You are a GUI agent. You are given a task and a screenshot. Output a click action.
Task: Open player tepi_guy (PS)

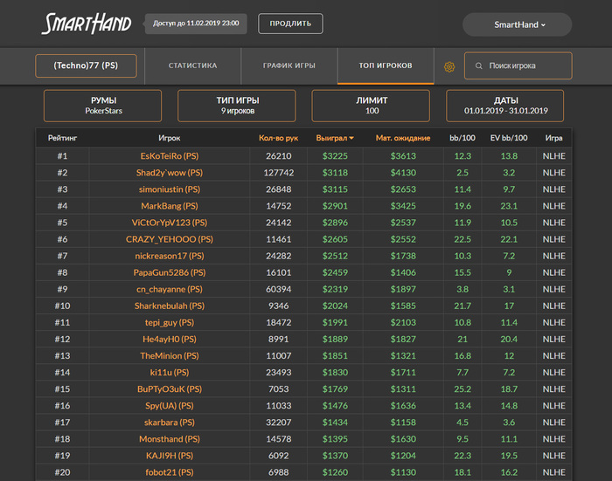pyautogui.click(x=170, y=323)
